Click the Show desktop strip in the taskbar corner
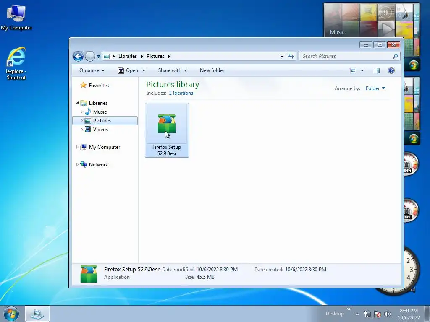Screen dimensions: 430x322 [x=427, y=314]
